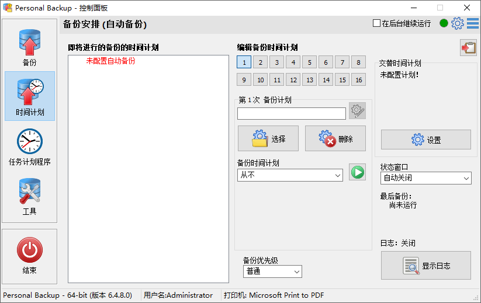
Task: Select schedule slot number 14
Action: [326, 79]
